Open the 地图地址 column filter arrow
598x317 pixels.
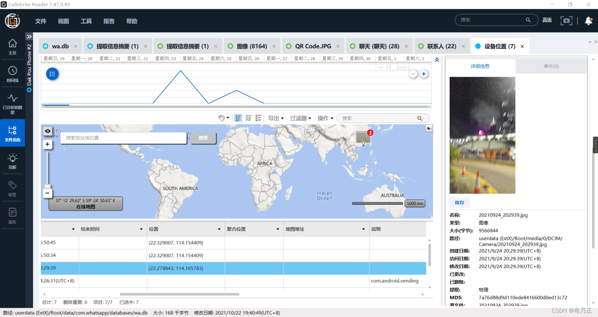pos(364,229)
